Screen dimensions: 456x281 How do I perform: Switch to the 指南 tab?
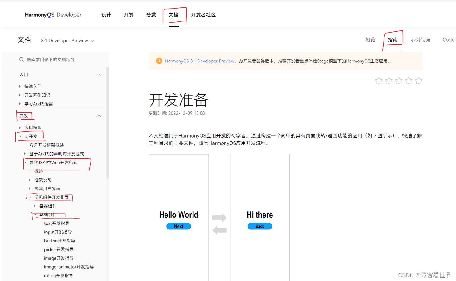[393, 40]
